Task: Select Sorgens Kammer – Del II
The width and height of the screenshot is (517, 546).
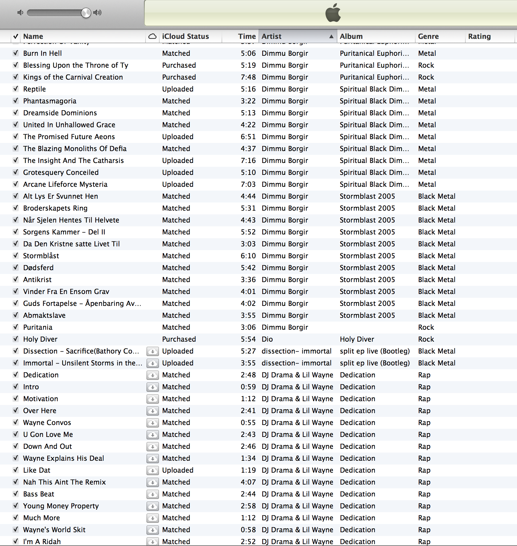Action: click(64, 232)
